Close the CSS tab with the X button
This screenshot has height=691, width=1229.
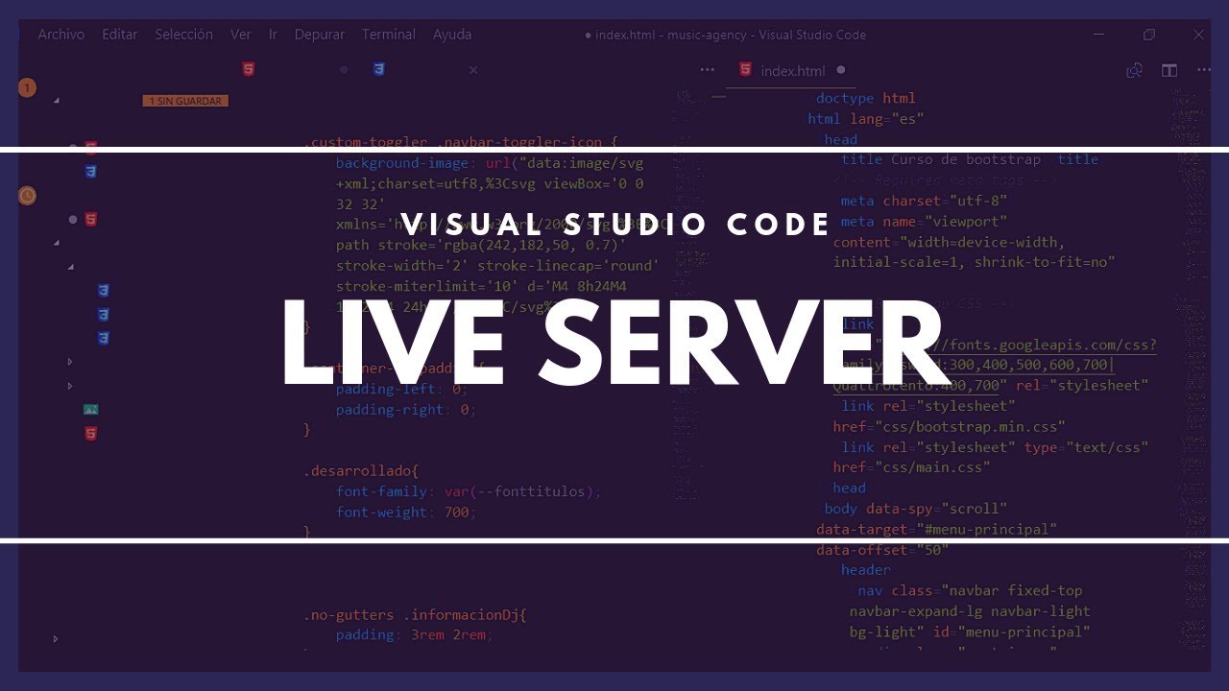point(473,70)
